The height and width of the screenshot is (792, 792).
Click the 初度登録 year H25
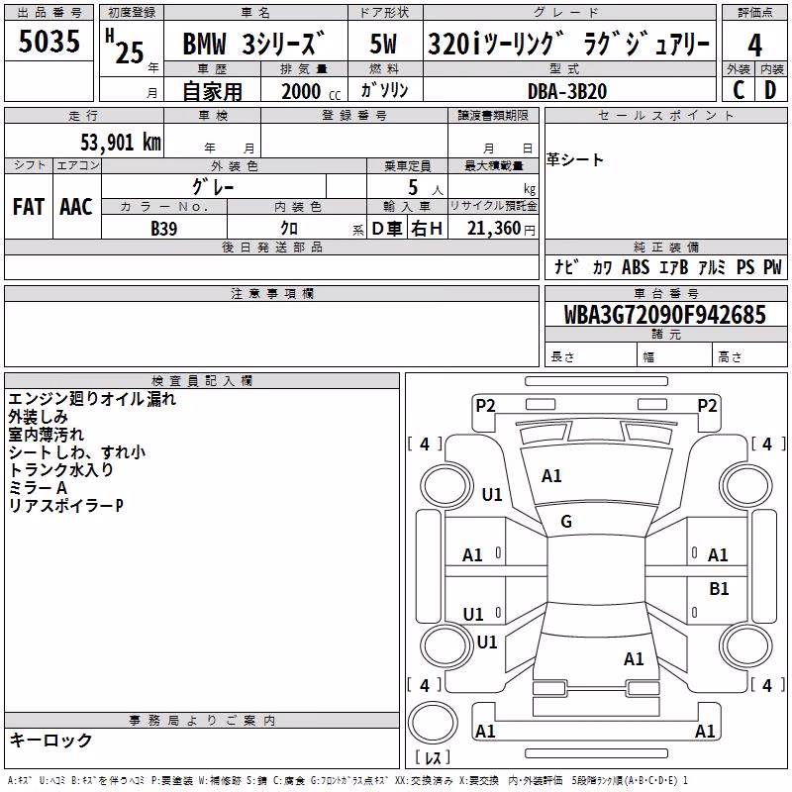pos(125,48)
